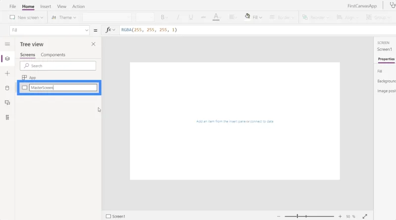Click in the formula bar RGBA expression

pos(149,30)
